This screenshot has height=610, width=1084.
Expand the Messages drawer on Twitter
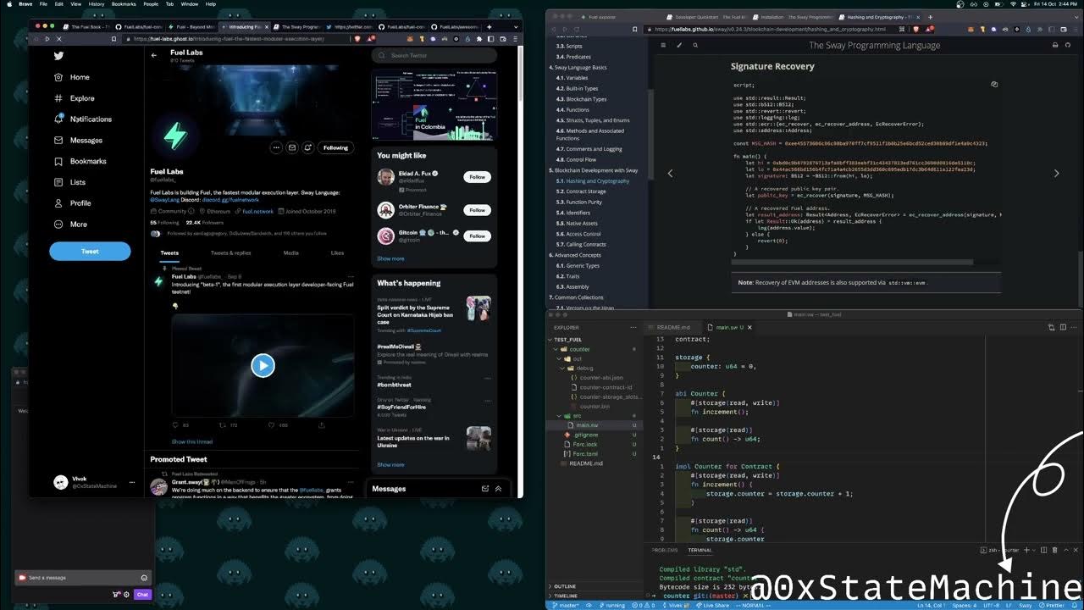tap(498, 489)
